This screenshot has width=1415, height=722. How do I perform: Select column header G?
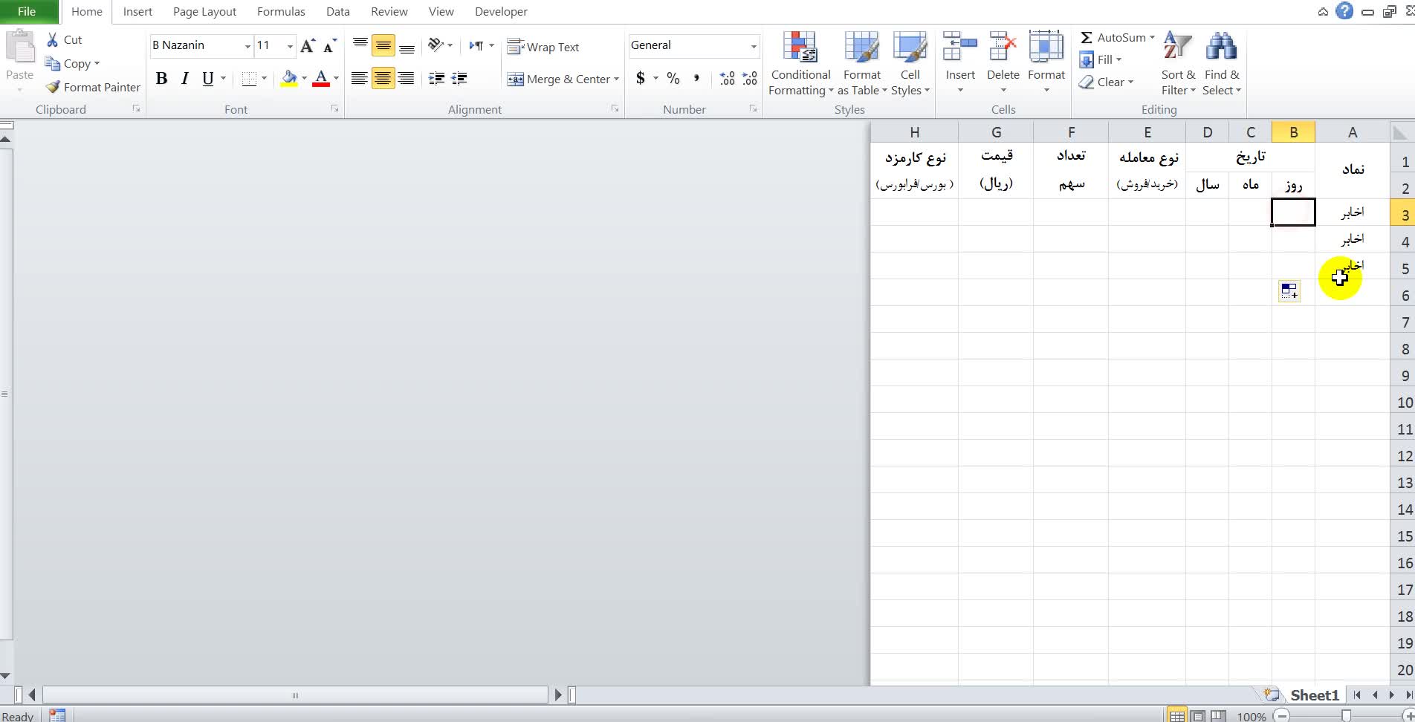click(x=996, y=132)
